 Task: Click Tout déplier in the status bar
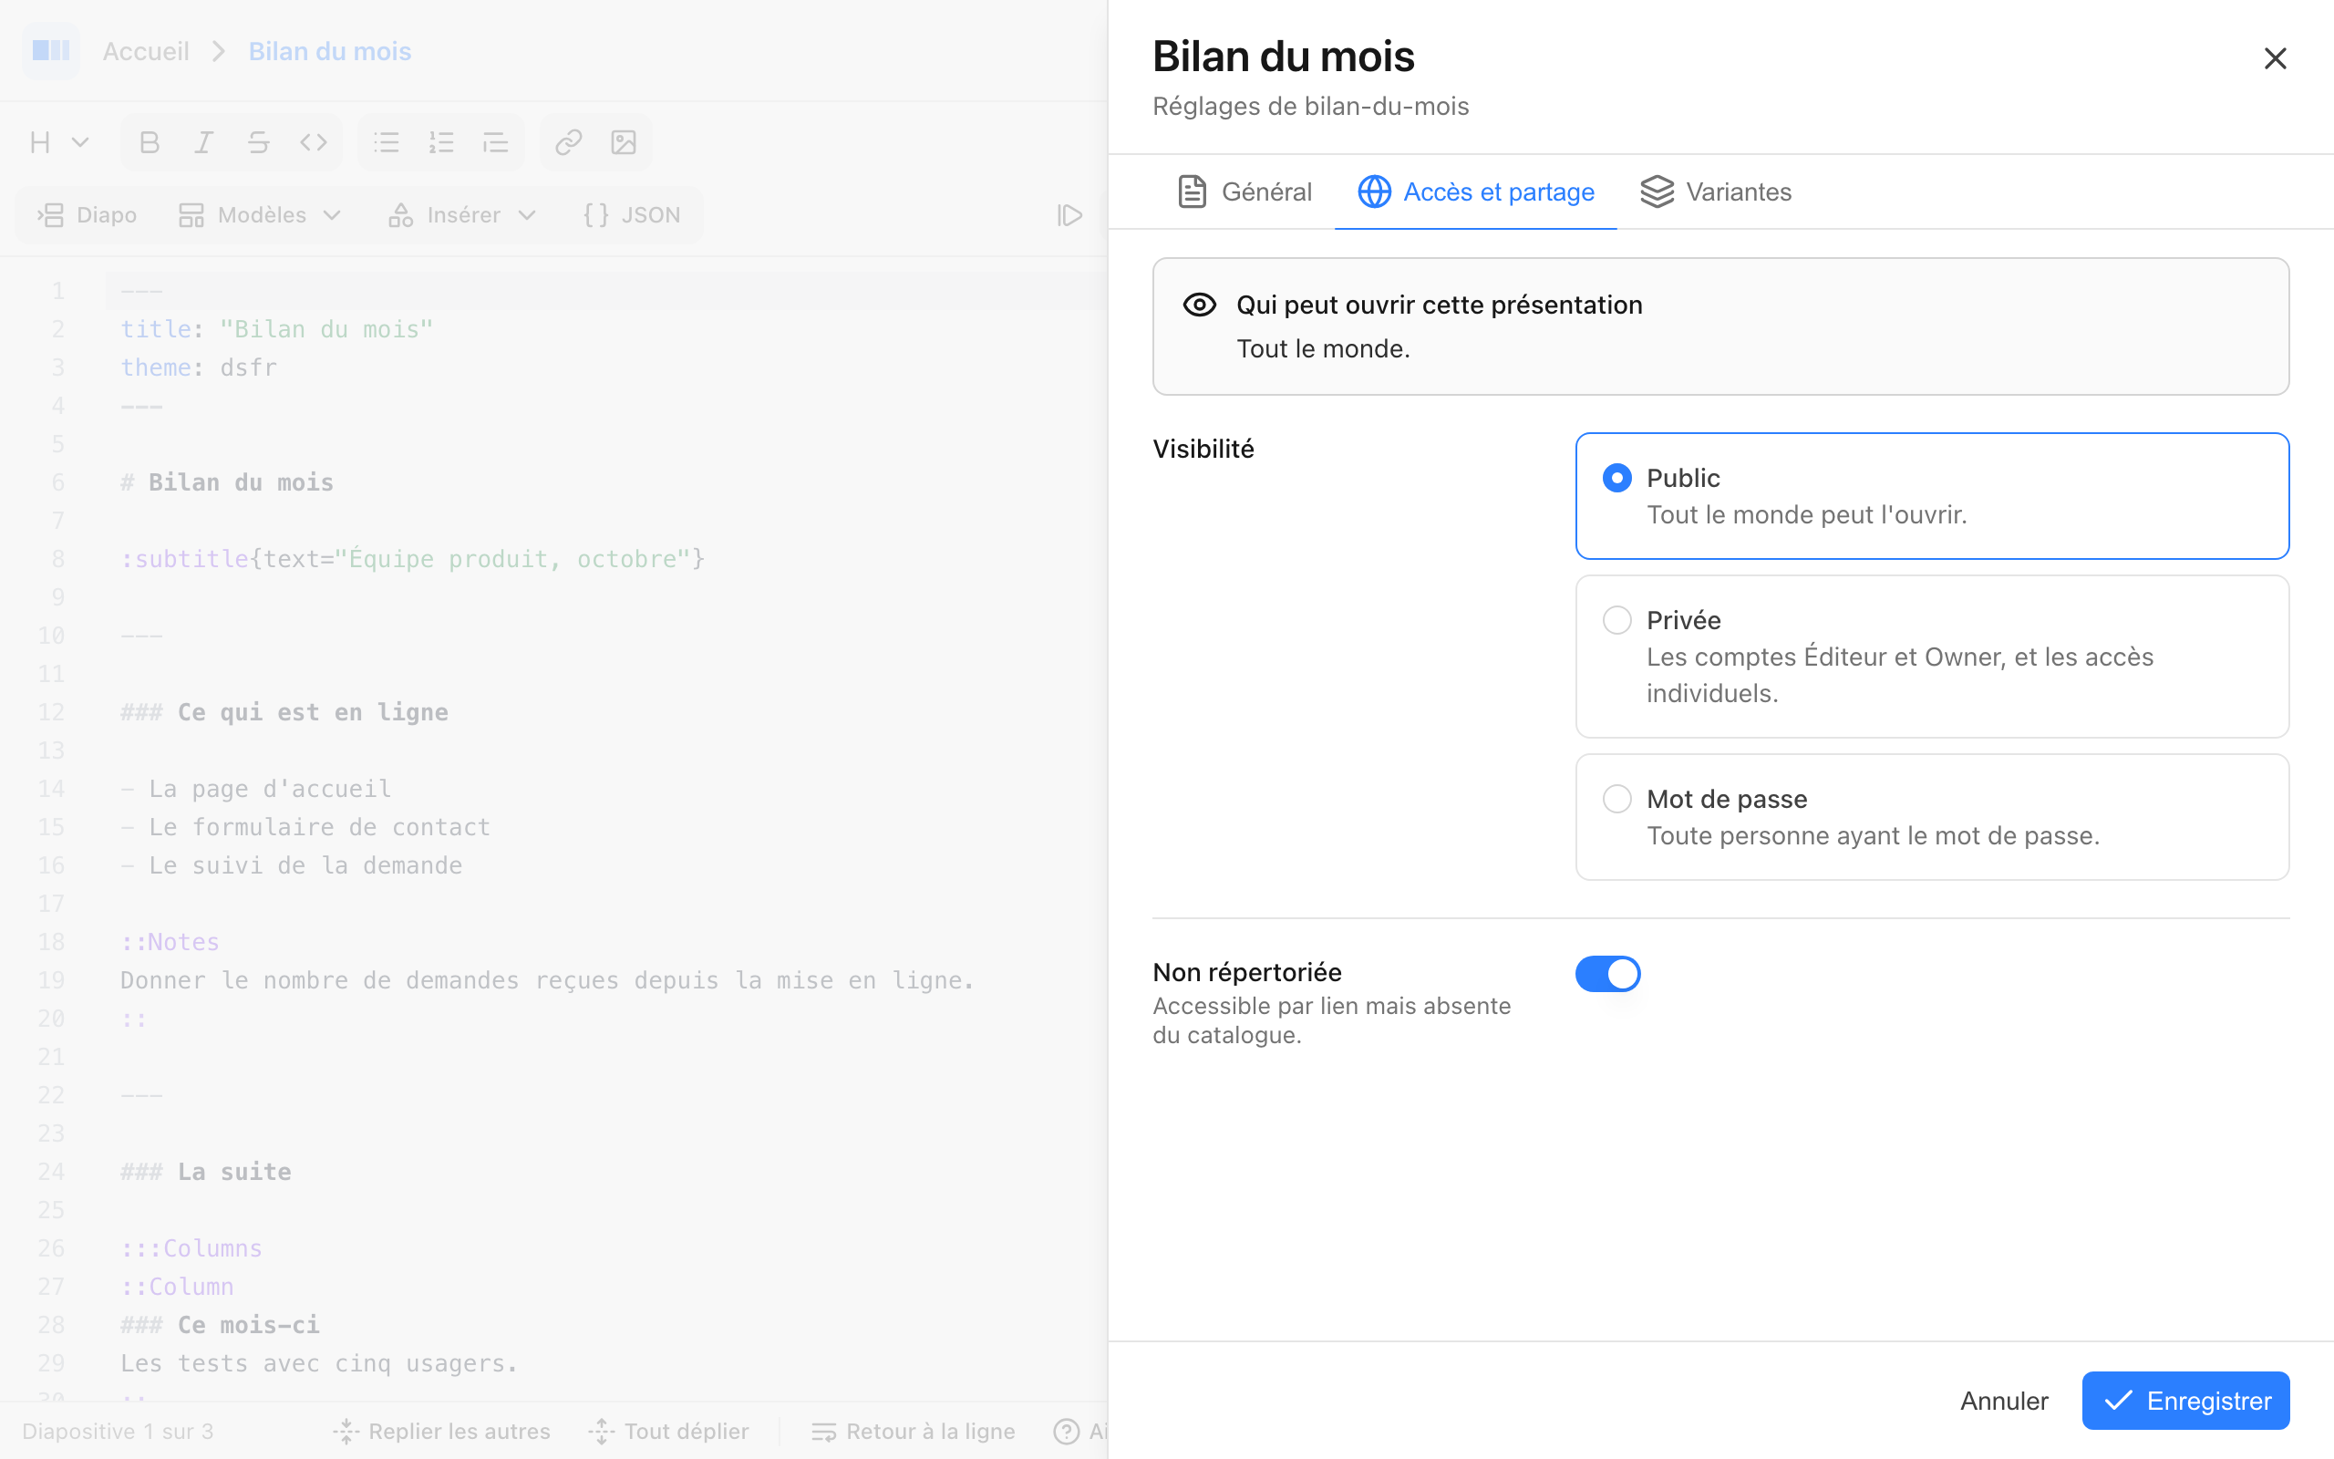point(668,1431)
